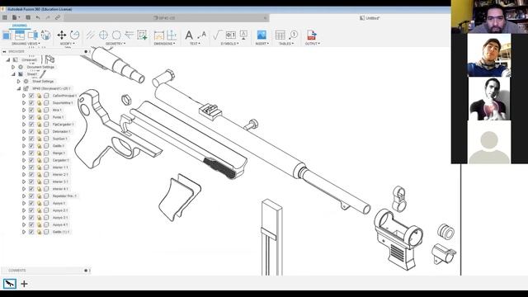Toggle checkbox for Punta row
Viewport: 528px width, 297px height.
[31, 117]
